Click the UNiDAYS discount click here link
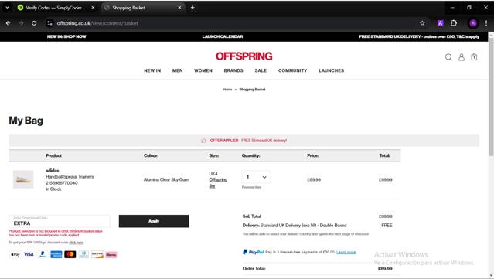The image size is (494, 279). (x=77, y=243)
